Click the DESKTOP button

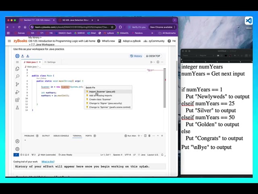[x=153, y=56]
